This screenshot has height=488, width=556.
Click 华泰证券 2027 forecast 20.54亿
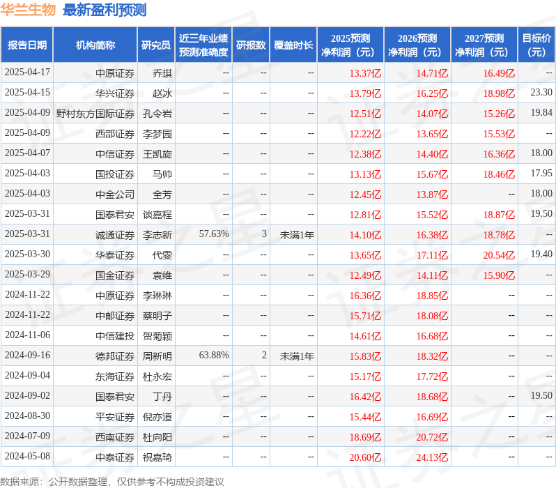[x=499, y=255]
